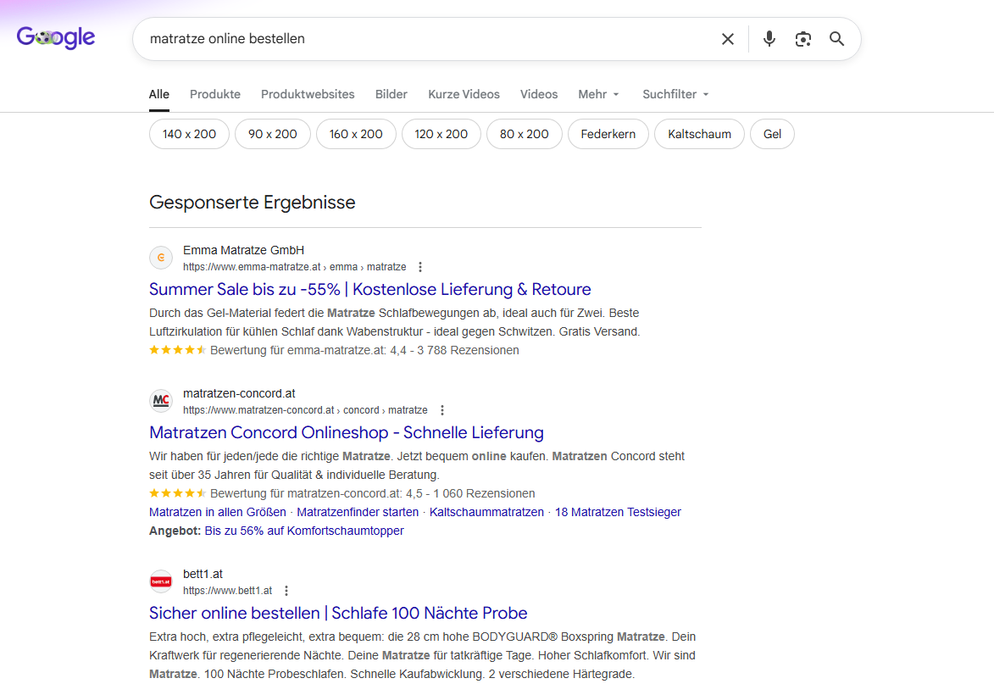
Task: Click the https://www.bett1.at URL
Action: tap(228, 591)
